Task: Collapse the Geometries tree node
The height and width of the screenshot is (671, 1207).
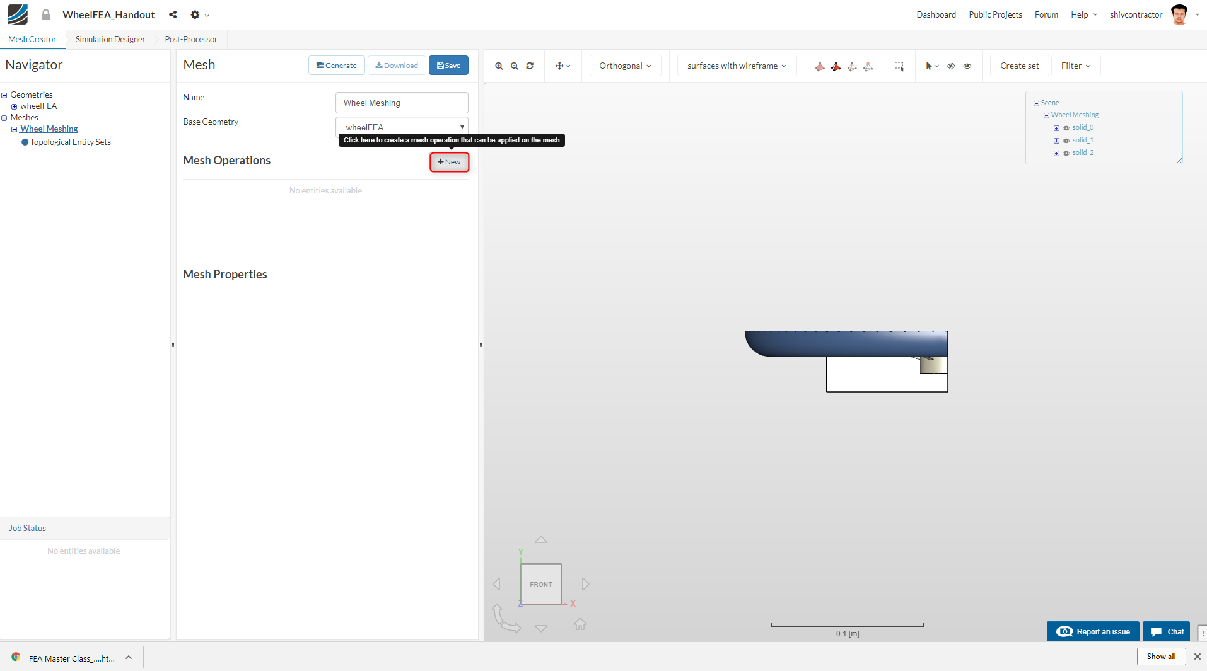Action: tap(4, 95)
